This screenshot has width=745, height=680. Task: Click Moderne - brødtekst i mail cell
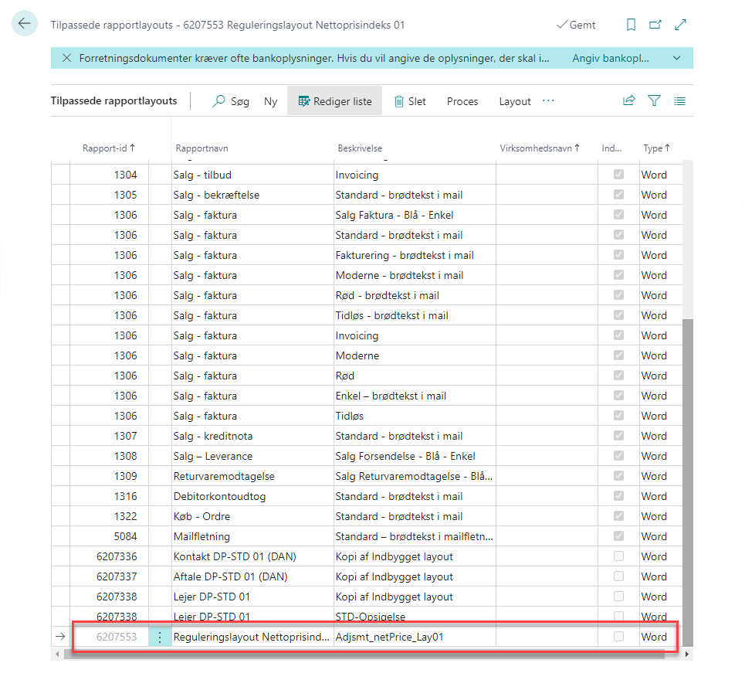point(415,275)
